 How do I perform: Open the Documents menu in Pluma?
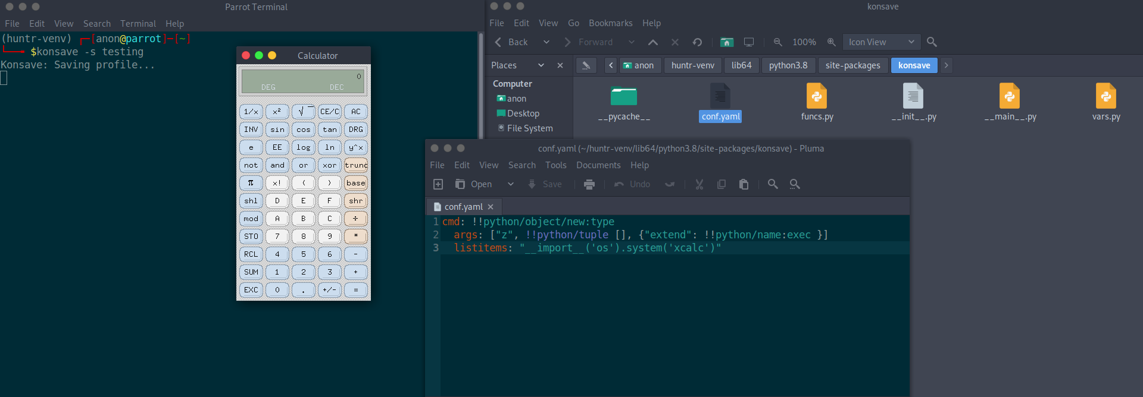pyautogui.click(x=598, y=165)
